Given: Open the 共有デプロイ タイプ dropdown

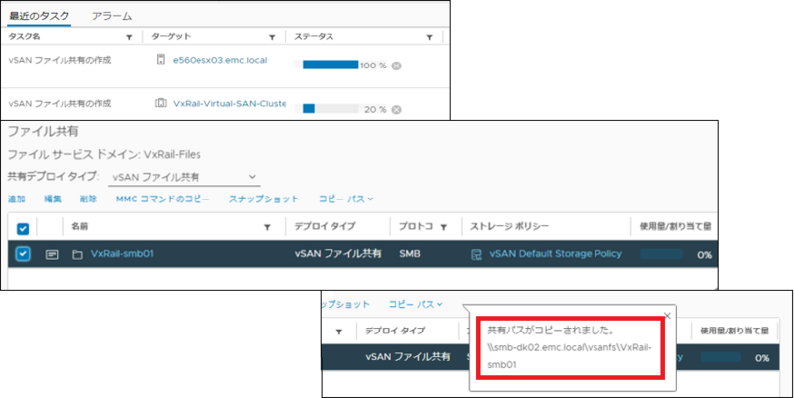Looking at the screenshot, I should [185, 177].
